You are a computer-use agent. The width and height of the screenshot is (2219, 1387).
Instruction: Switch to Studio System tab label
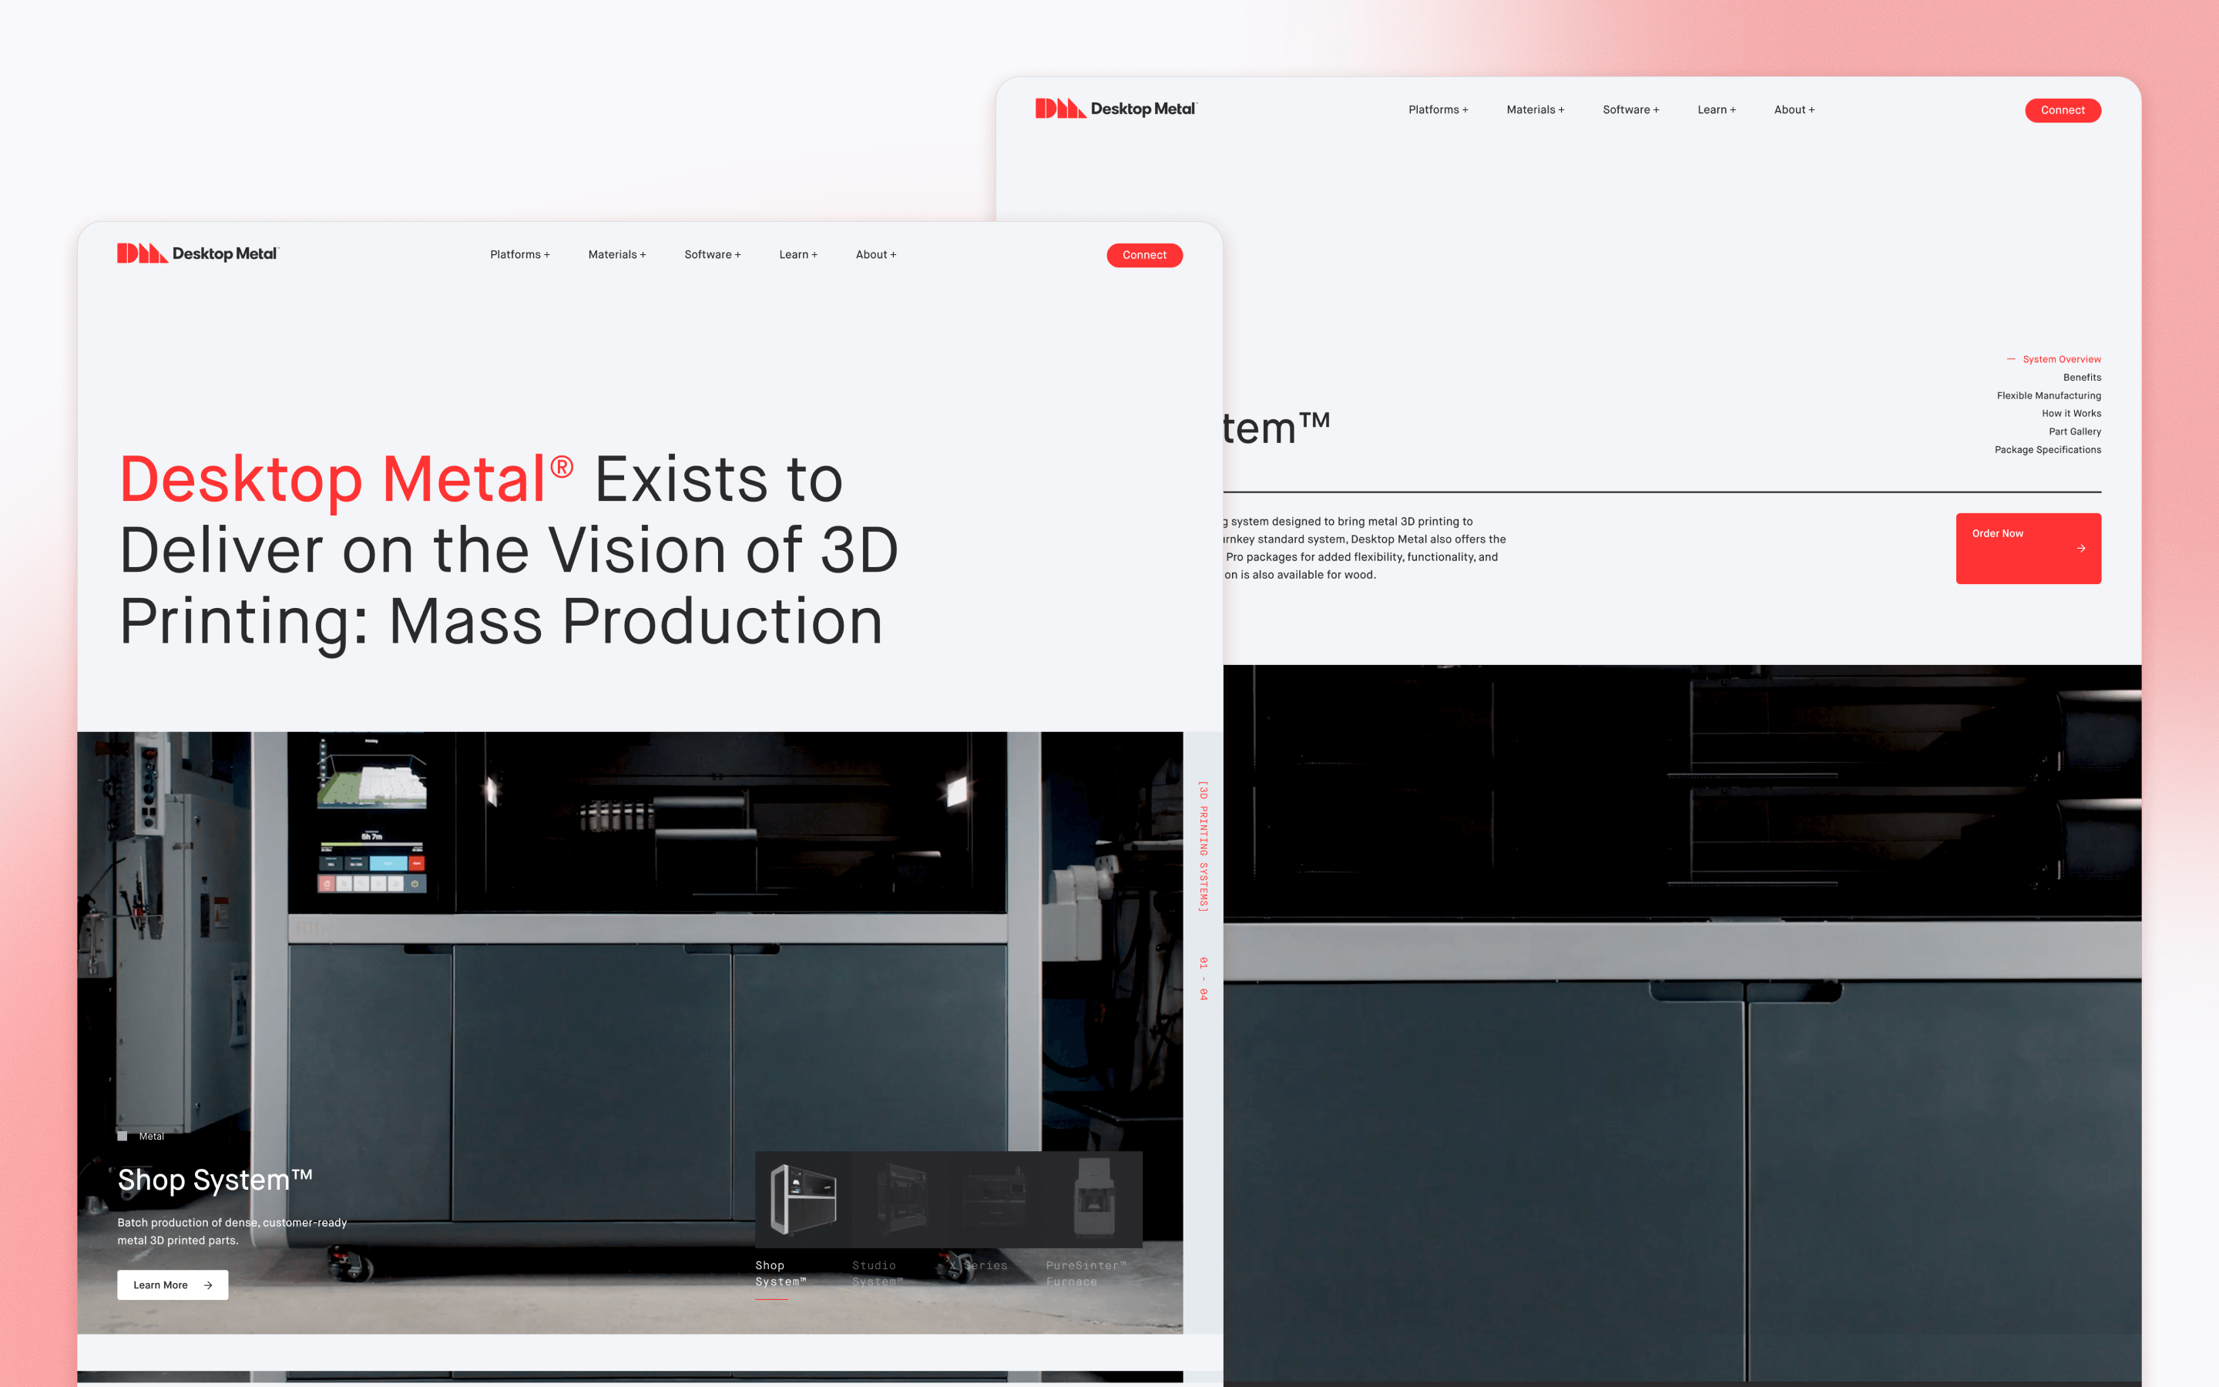pyautogui.click(x=878, y=1273)
